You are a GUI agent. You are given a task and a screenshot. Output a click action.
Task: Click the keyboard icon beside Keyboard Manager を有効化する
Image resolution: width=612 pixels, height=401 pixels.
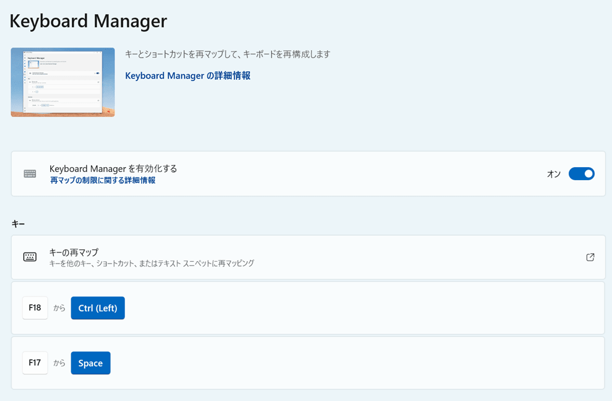click(30, 174)
